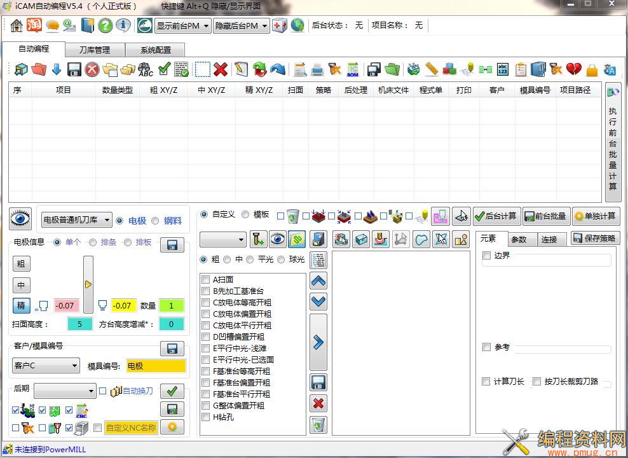Select the 排条 radio option

tap(93, 242)
